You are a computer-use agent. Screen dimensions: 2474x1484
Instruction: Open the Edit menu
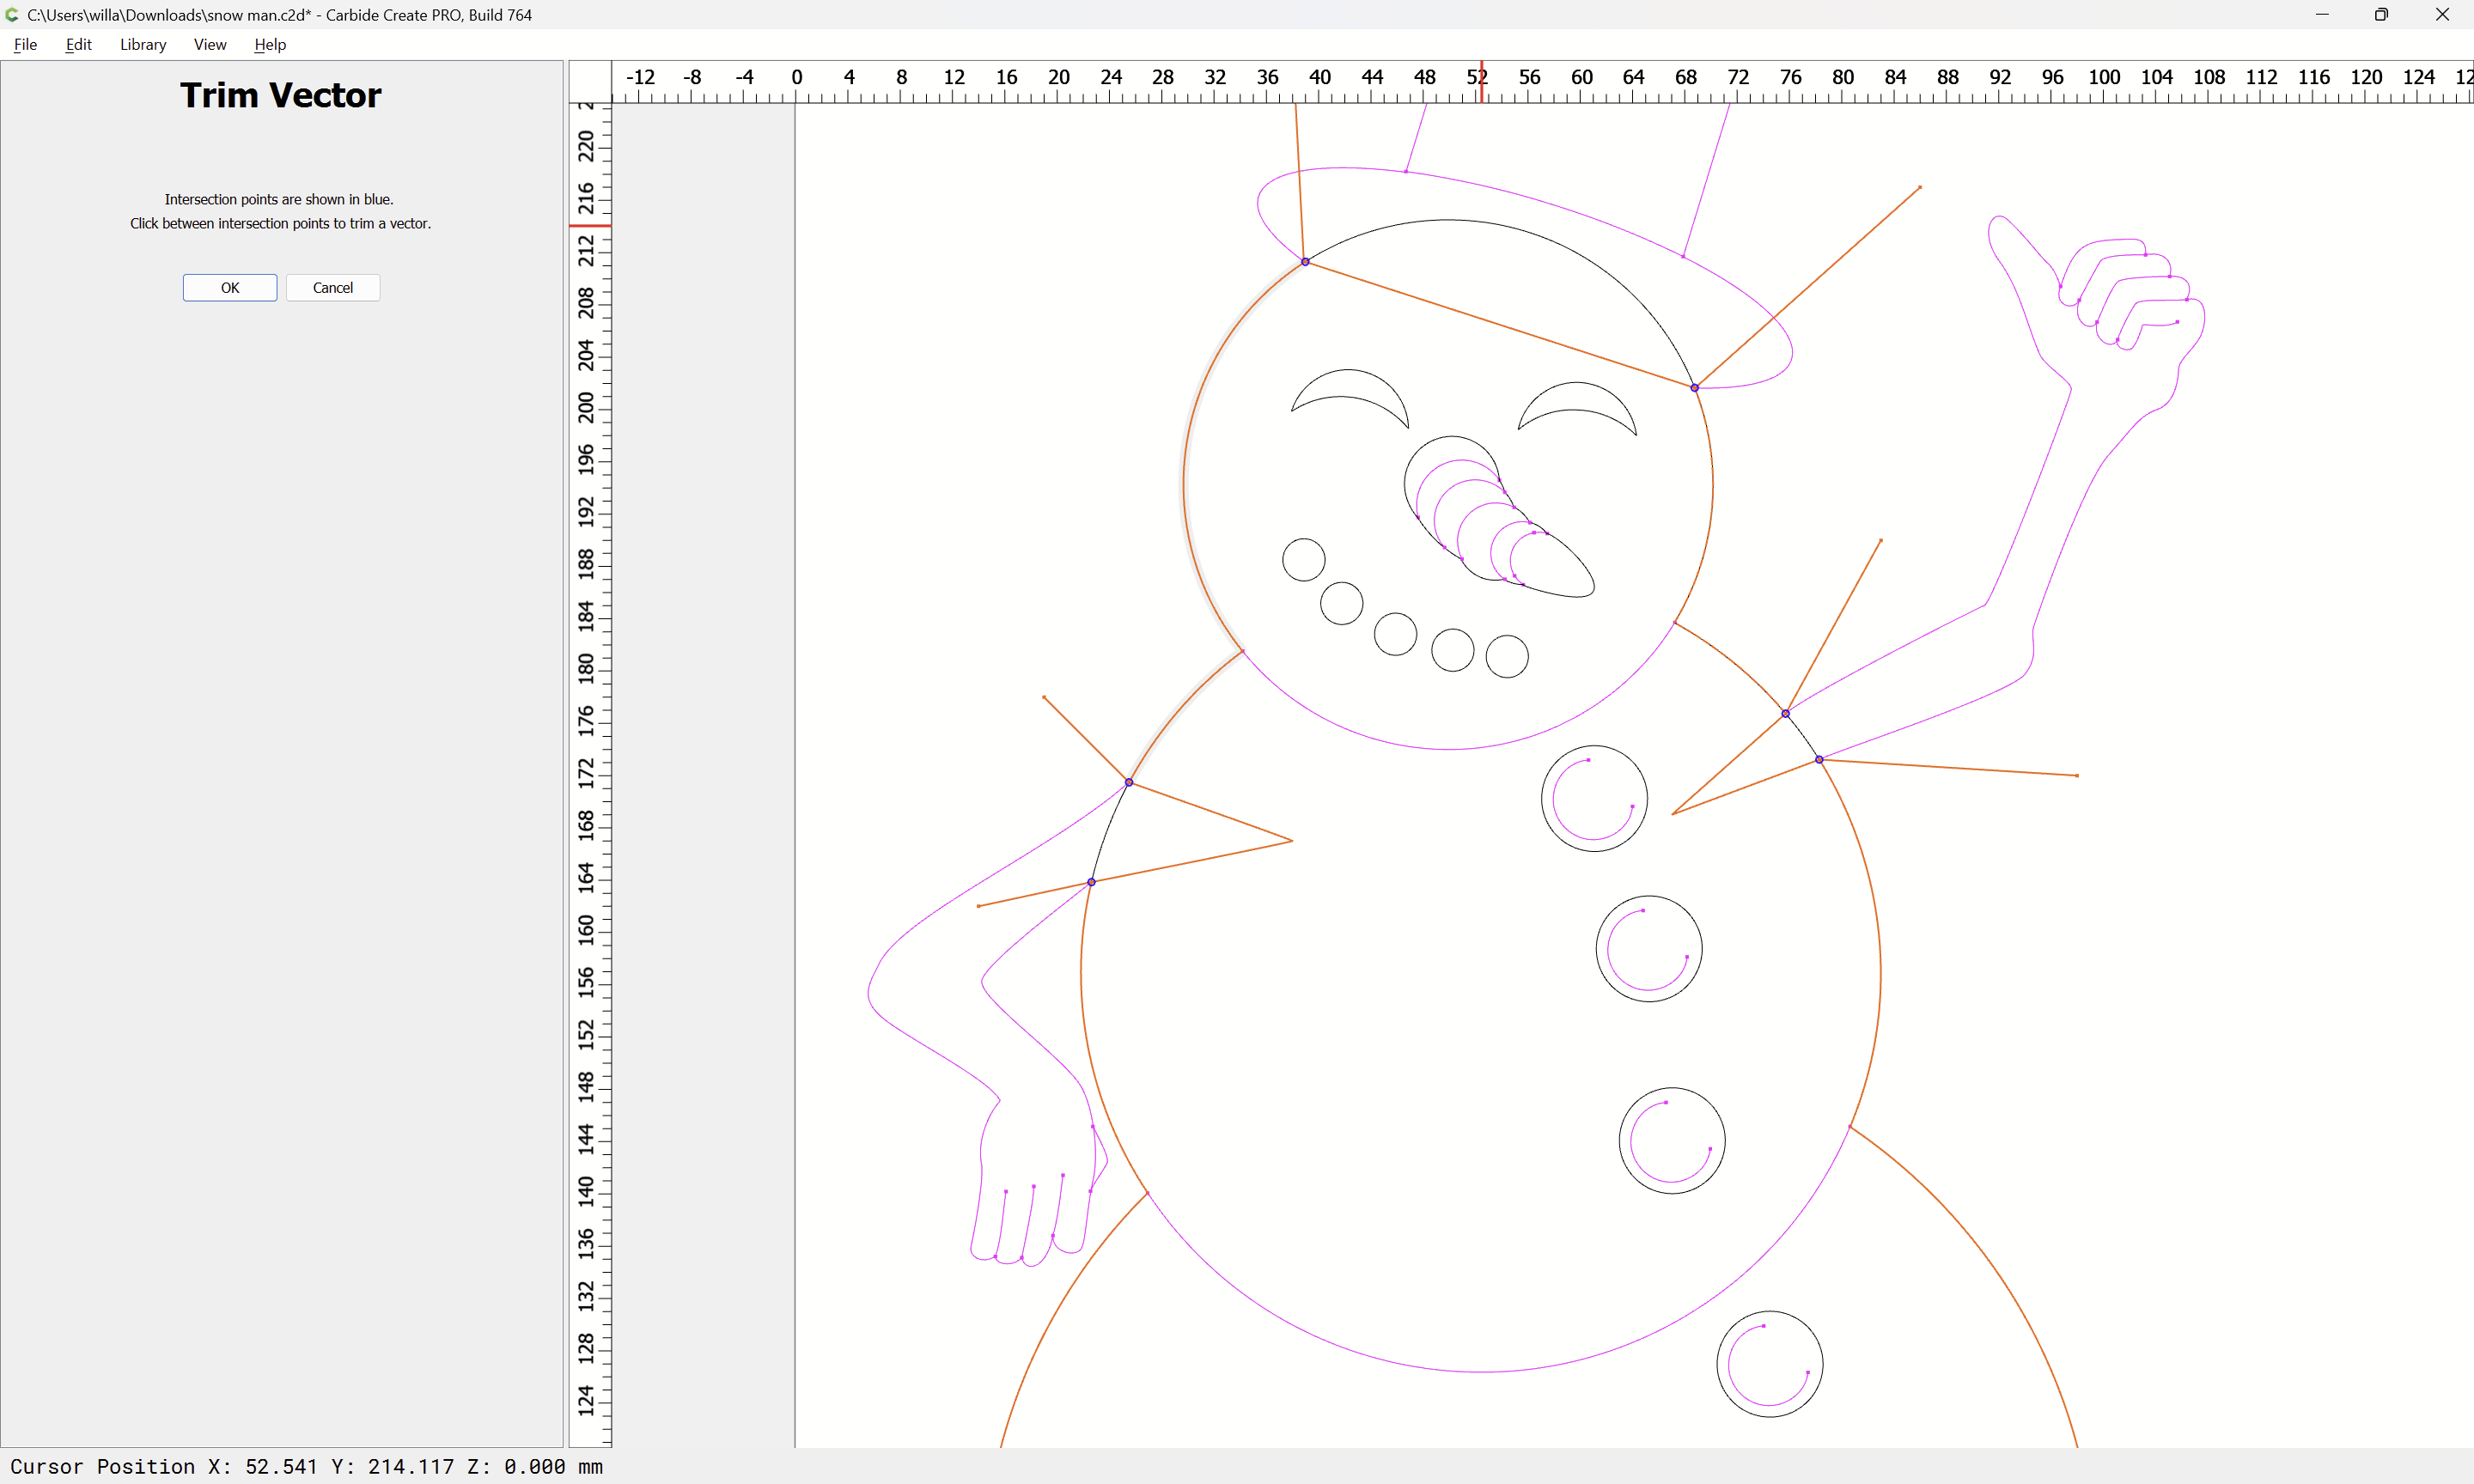click(79, 44)
